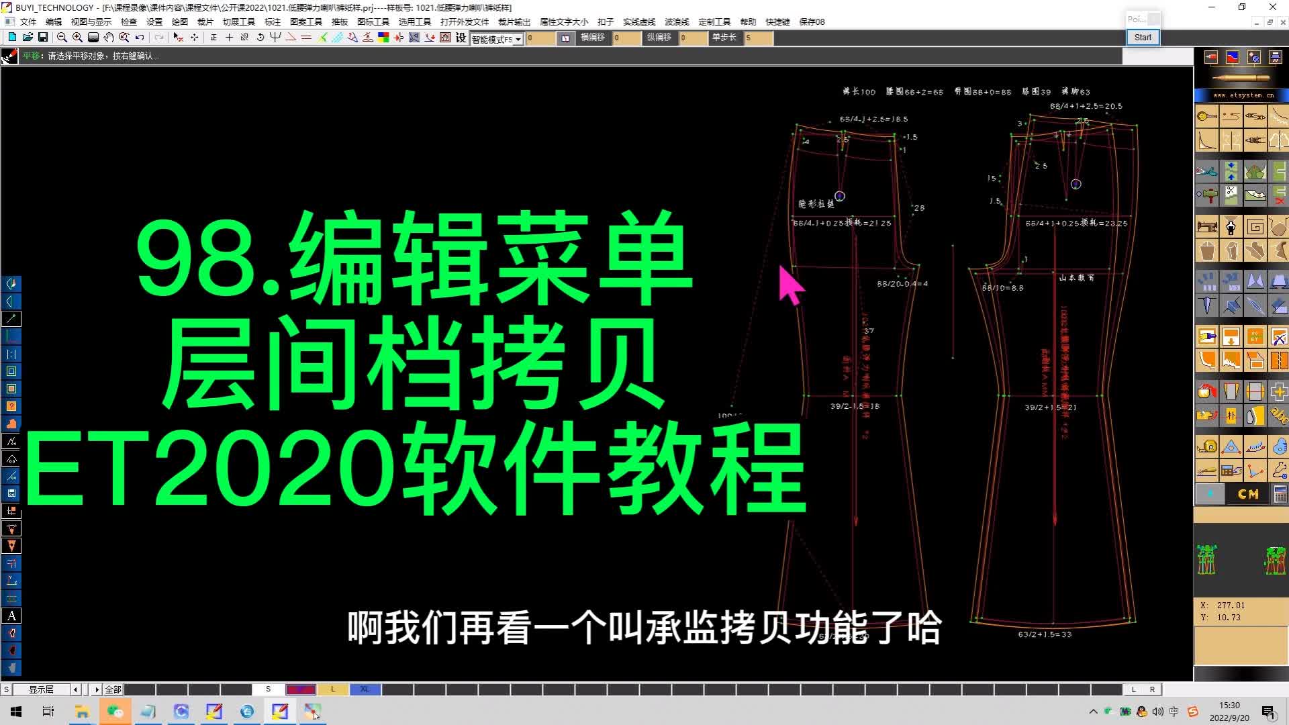
Task: Click the multicolor squares toolbar icon
Action: tap(383, 38)
